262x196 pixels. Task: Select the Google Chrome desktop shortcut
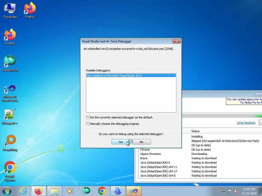coord(10,171)
